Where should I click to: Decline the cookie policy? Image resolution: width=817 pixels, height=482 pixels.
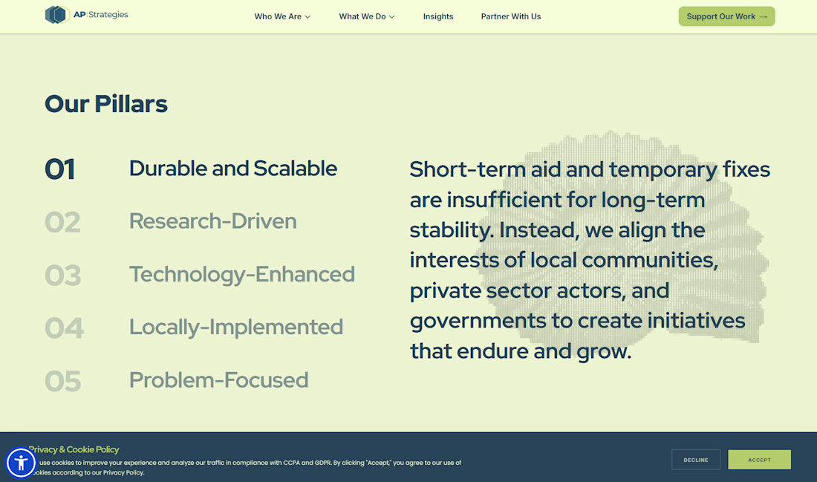[696, 460]
